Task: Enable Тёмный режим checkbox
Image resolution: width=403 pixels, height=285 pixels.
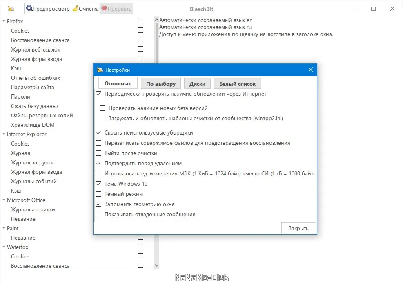Action: click(x=99, y=194)
